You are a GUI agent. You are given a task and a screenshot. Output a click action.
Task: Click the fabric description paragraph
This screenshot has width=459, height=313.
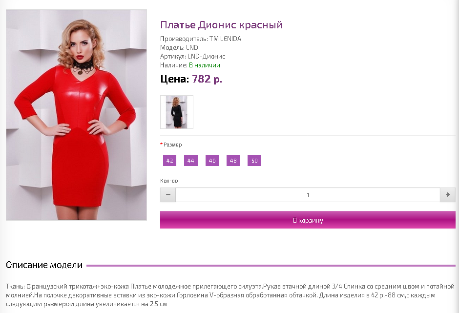[x=230, y=295]
